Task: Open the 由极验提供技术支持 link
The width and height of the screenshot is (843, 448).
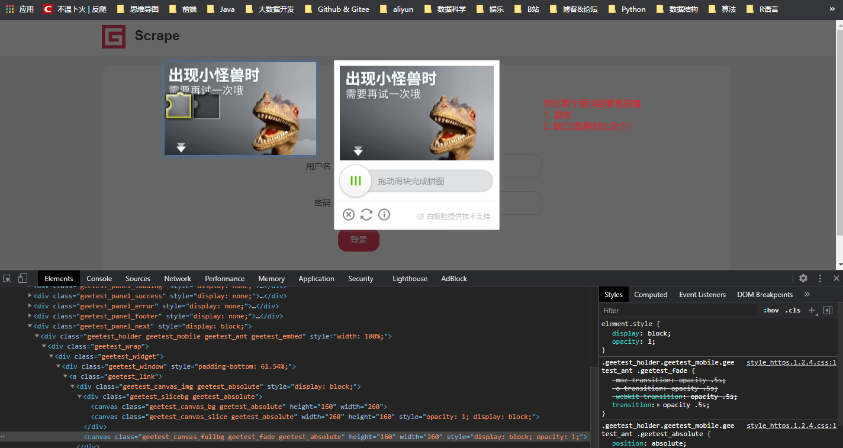Action: coord(454,217)
